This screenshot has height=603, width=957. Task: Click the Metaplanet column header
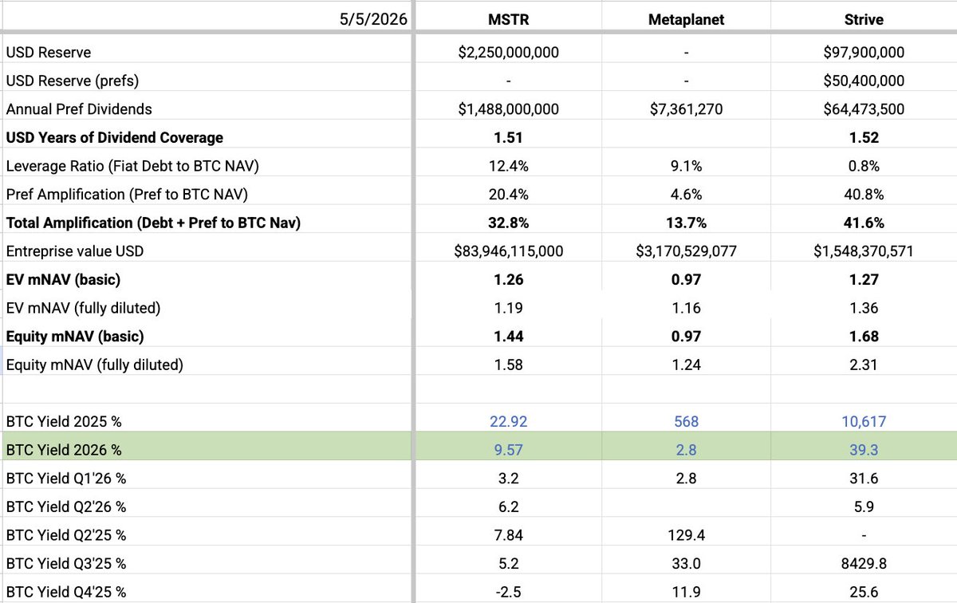pyautogui.click(x=686, y=20)
